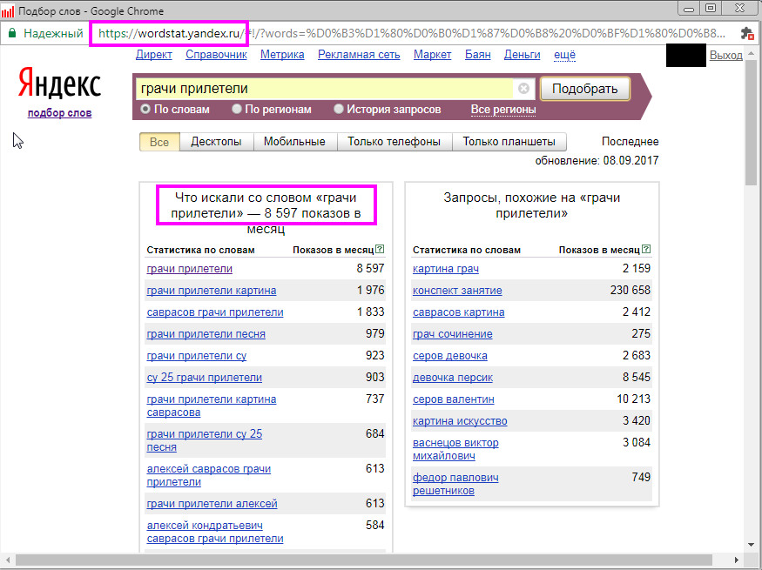This screenshot has height=570, width=762.
Task: Select the 'По регионам' radio button
Action: [x=237, y=110]
